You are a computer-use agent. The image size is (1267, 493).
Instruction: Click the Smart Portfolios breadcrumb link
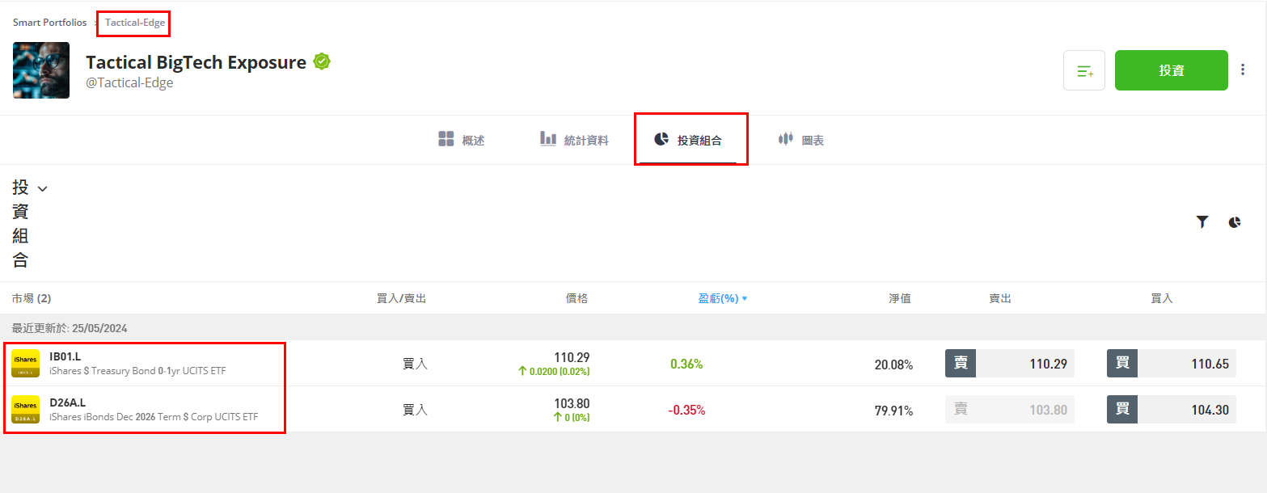click(x=49, y=23)
